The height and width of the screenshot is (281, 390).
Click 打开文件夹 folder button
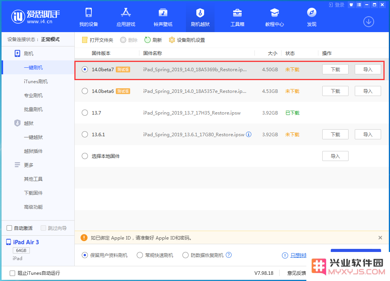[x=98, y=40]
